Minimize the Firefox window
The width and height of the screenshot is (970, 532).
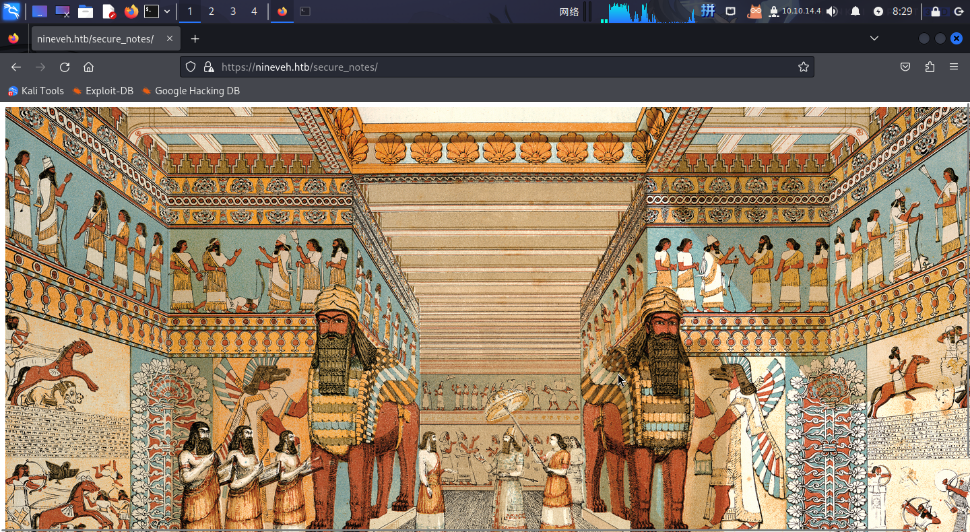924,38
